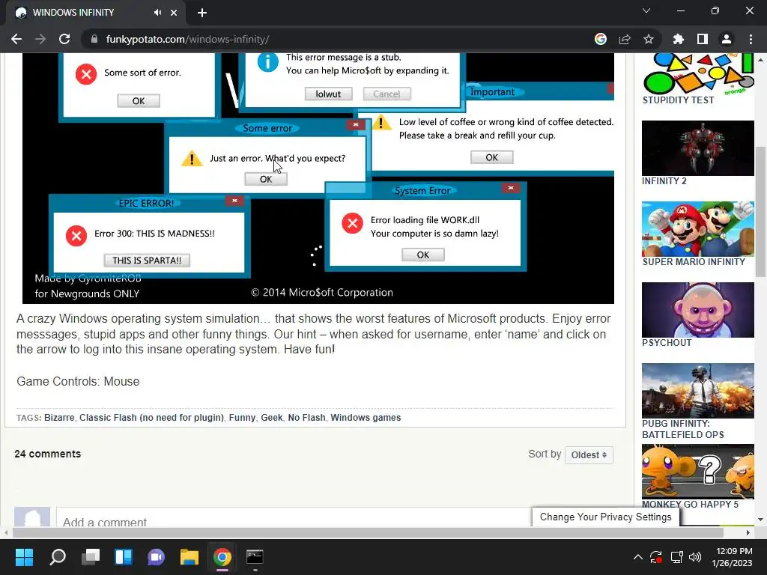
Task: Open Super Mario Infinity thumbnail
Action: click(x=698, y=229)
